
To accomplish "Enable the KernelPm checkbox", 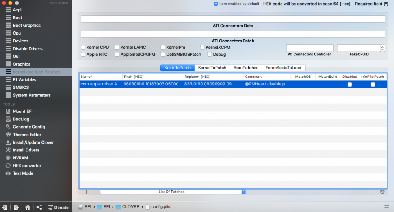I will pos(163,47).
